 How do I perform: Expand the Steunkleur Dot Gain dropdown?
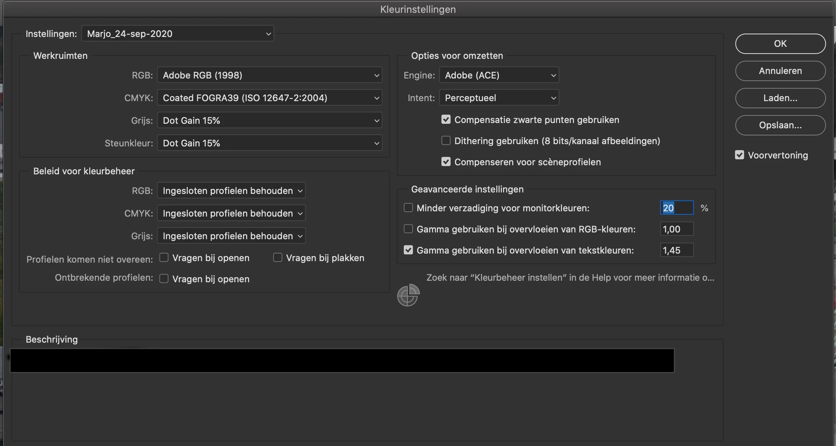point(269,143)
